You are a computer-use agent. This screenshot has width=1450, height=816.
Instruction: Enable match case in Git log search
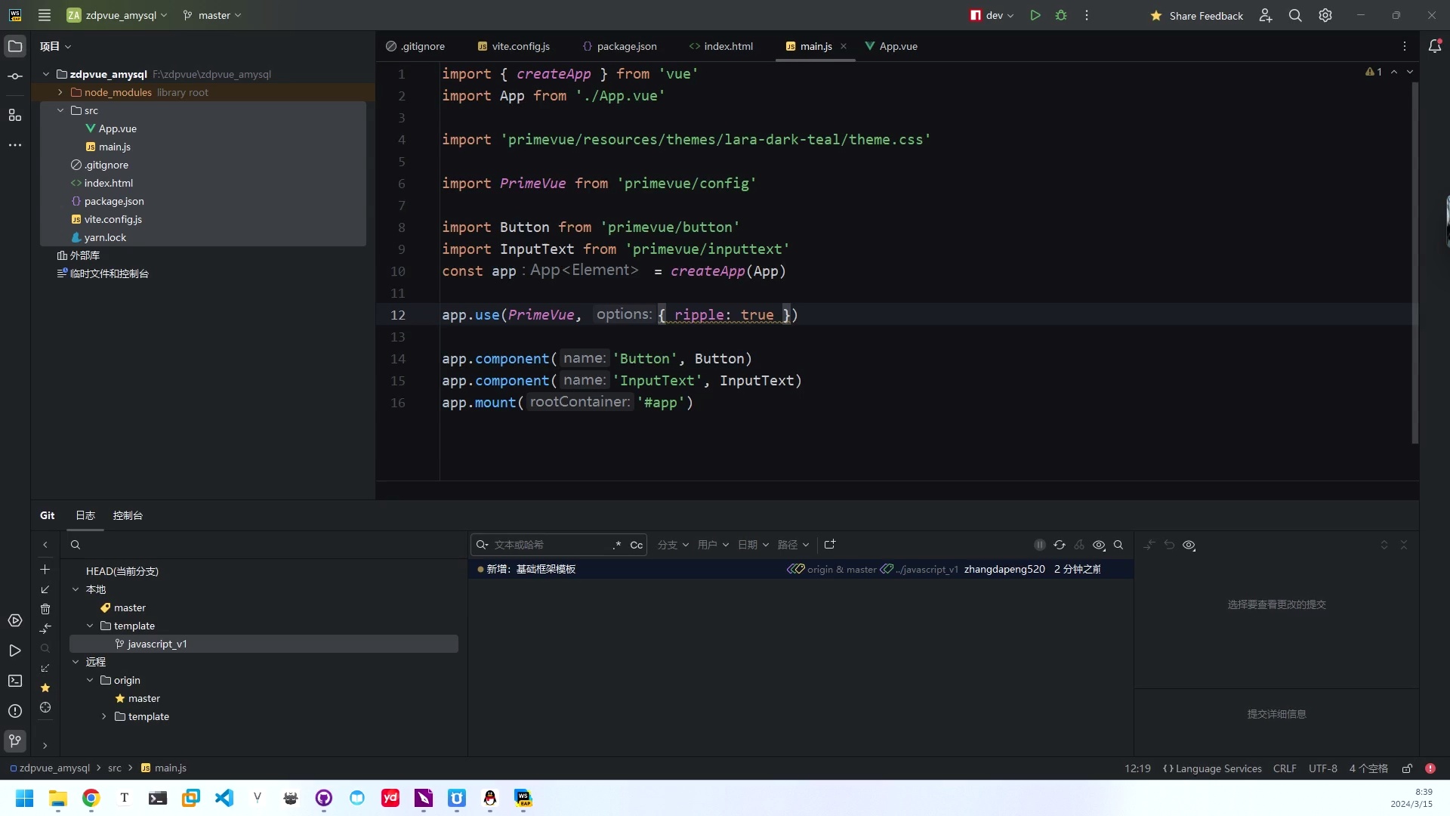[637, 545]
